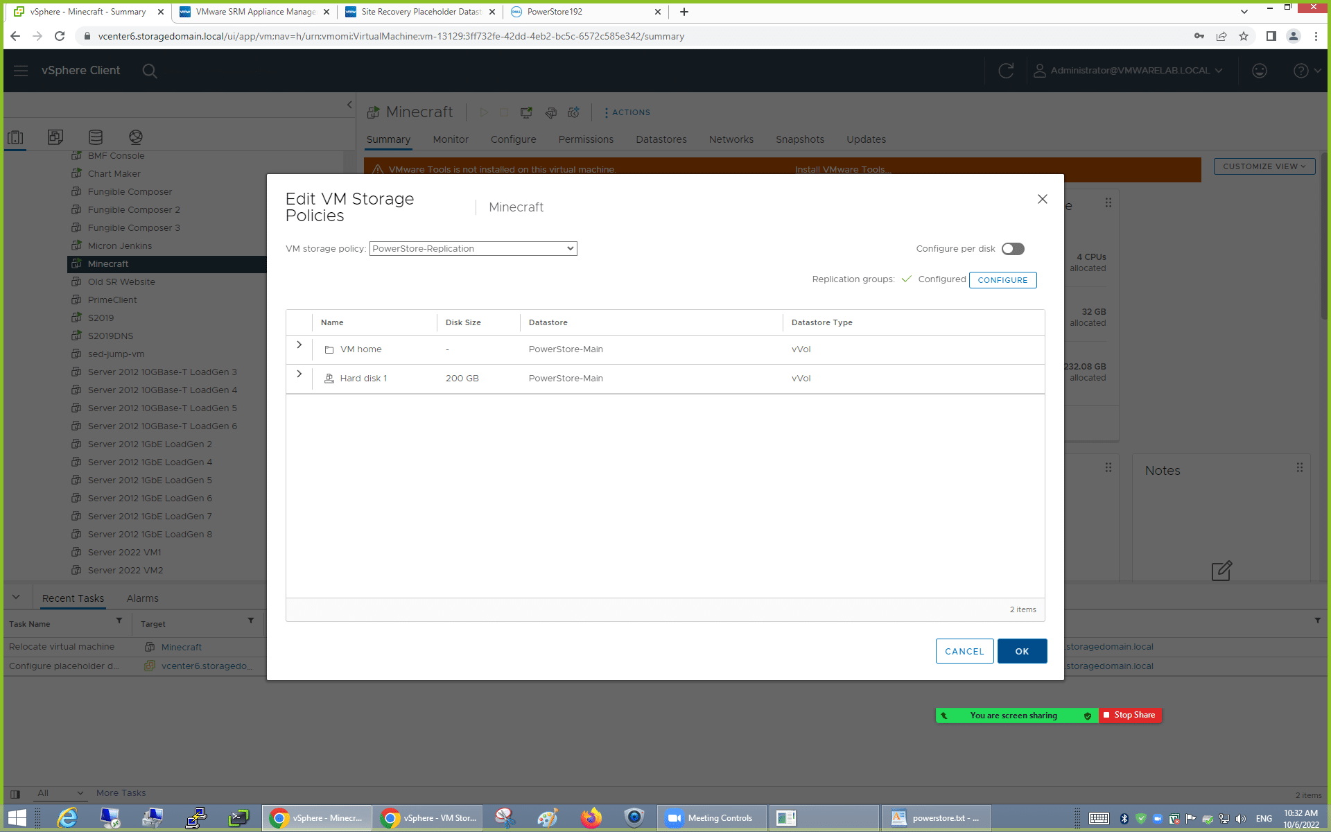Open a new browser tab
1331x832 pixels.
684,12
